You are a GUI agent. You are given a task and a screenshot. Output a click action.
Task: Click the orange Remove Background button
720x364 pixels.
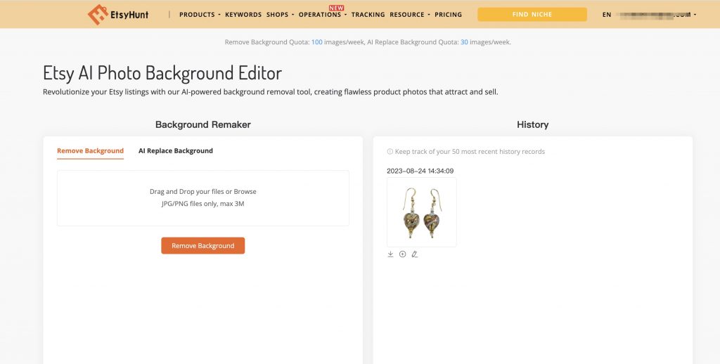(203, 245)
